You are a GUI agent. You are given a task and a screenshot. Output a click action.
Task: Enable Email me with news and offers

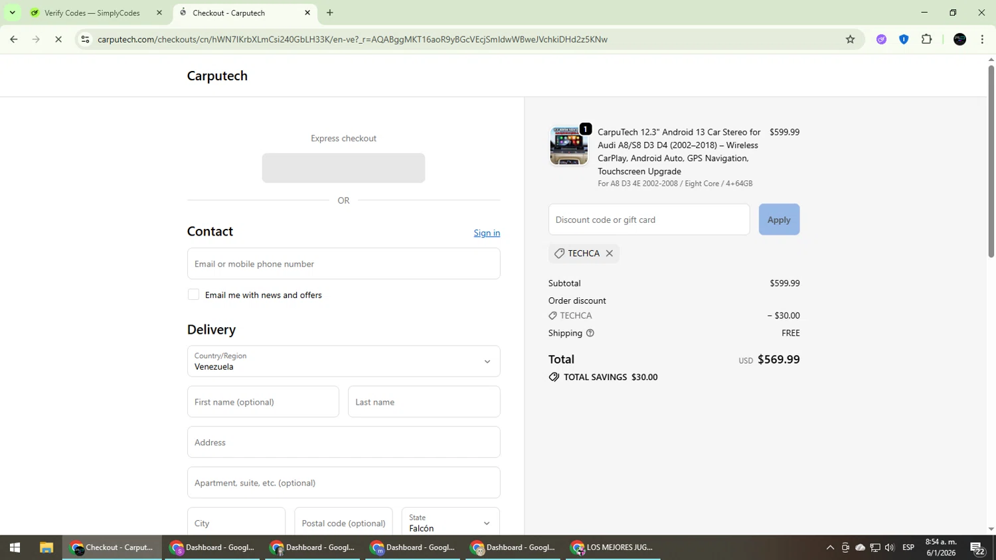click(x=193, y=295)
